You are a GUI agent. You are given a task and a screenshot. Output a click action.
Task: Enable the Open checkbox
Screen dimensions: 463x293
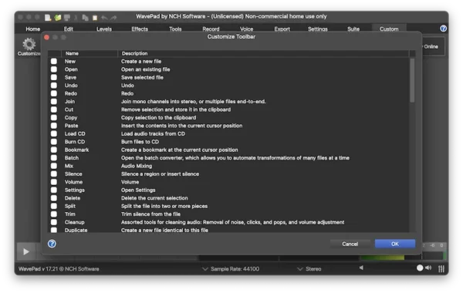pyautogui.click(x=54, y=69)
